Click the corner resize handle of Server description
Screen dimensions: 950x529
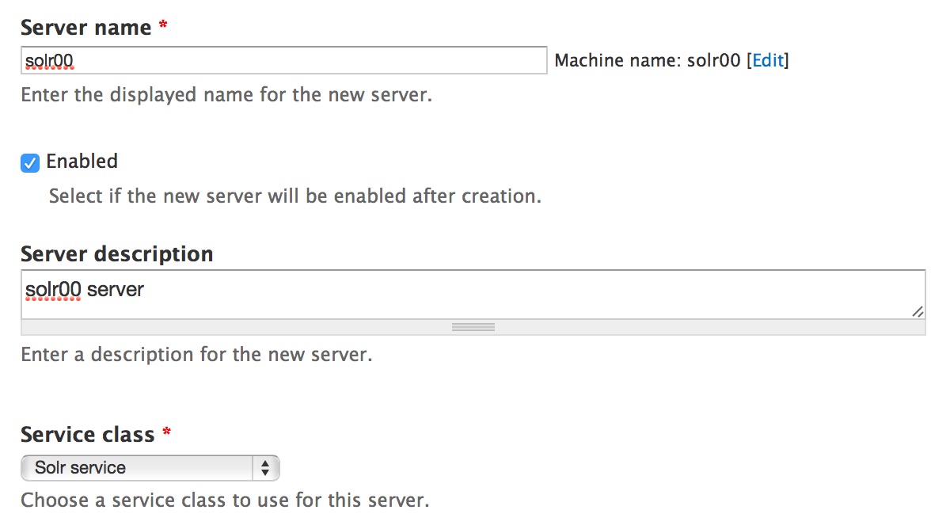pyautogui.click(x=917, y=311)
